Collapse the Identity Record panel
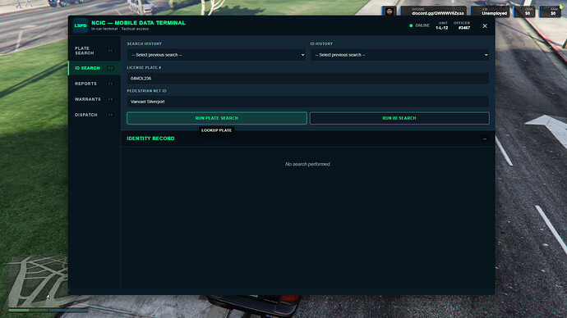 coord(485,139)
